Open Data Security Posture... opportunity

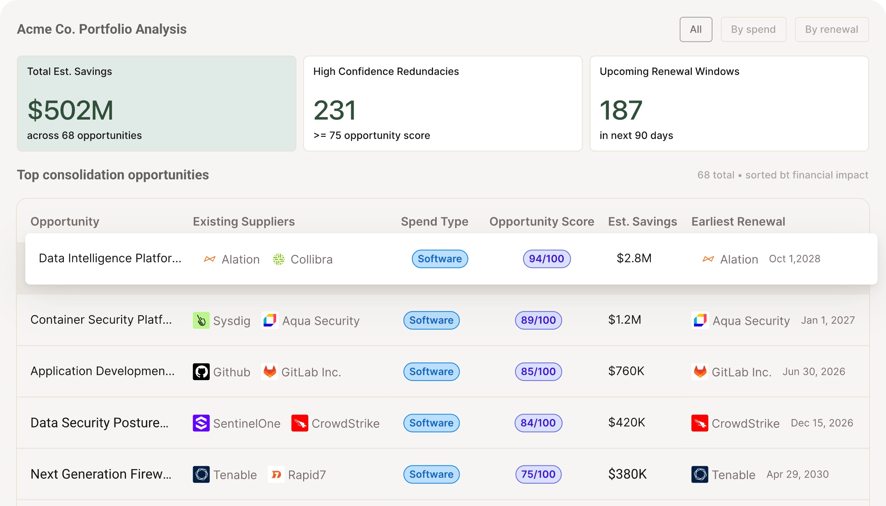100,423
